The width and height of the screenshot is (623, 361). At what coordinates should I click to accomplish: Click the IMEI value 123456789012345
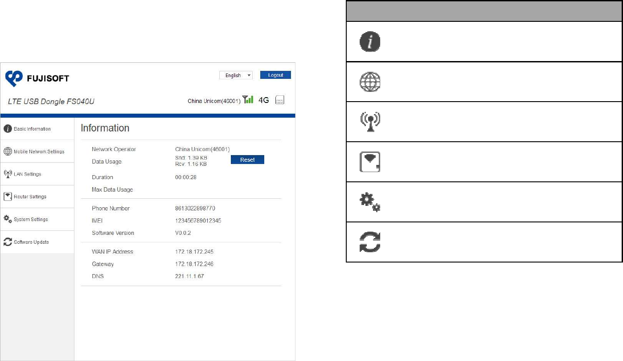tap(198, 221)
